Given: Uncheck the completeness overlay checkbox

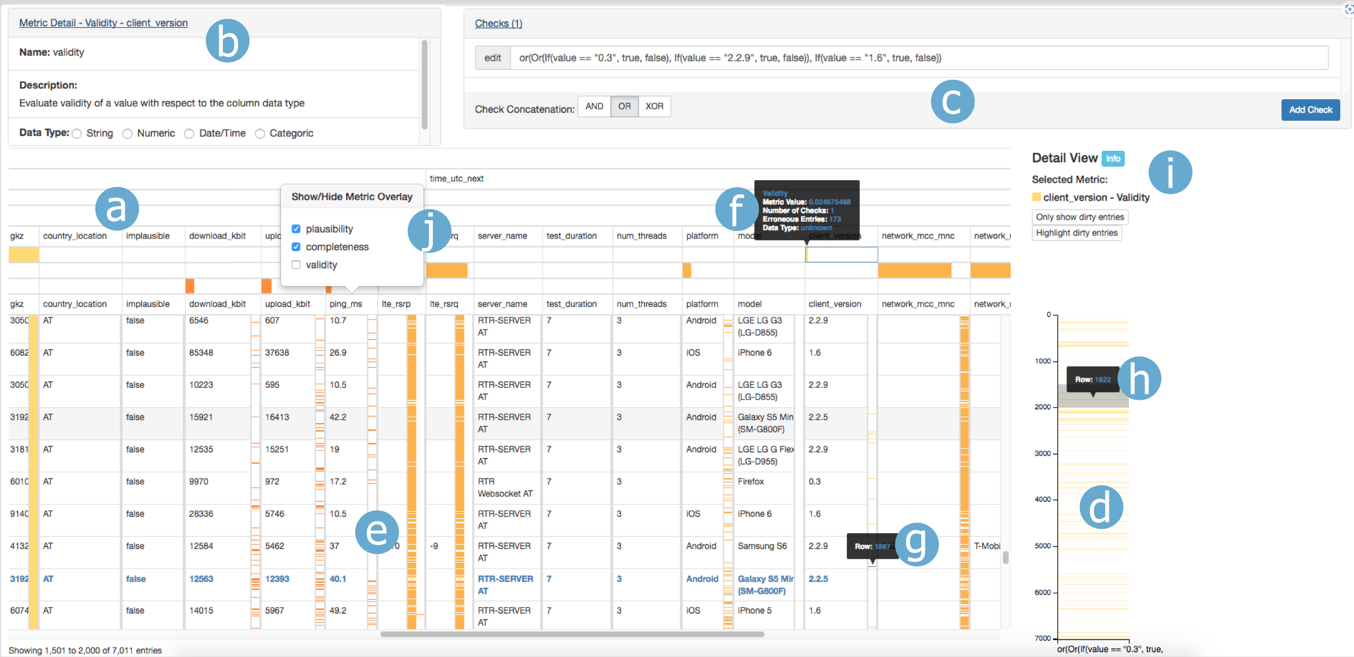Looking at the screenshot, I should pyautogui.click(x=296, y=247).
